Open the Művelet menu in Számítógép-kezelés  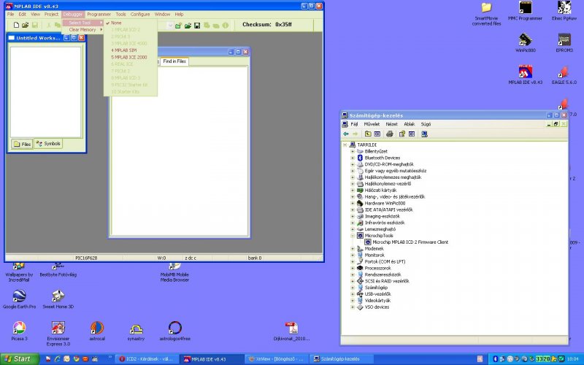click(372, 124)
